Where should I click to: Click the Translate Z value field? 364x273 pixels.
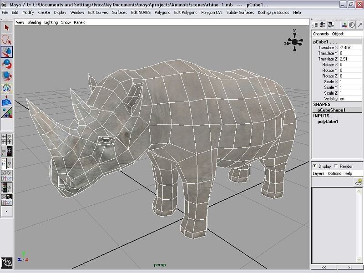pyautogui.click(x=350, y=59)
